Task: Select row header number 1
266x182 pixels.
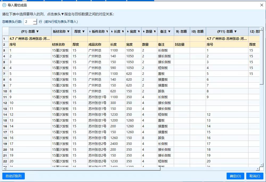Action: [x=5, y=39]
